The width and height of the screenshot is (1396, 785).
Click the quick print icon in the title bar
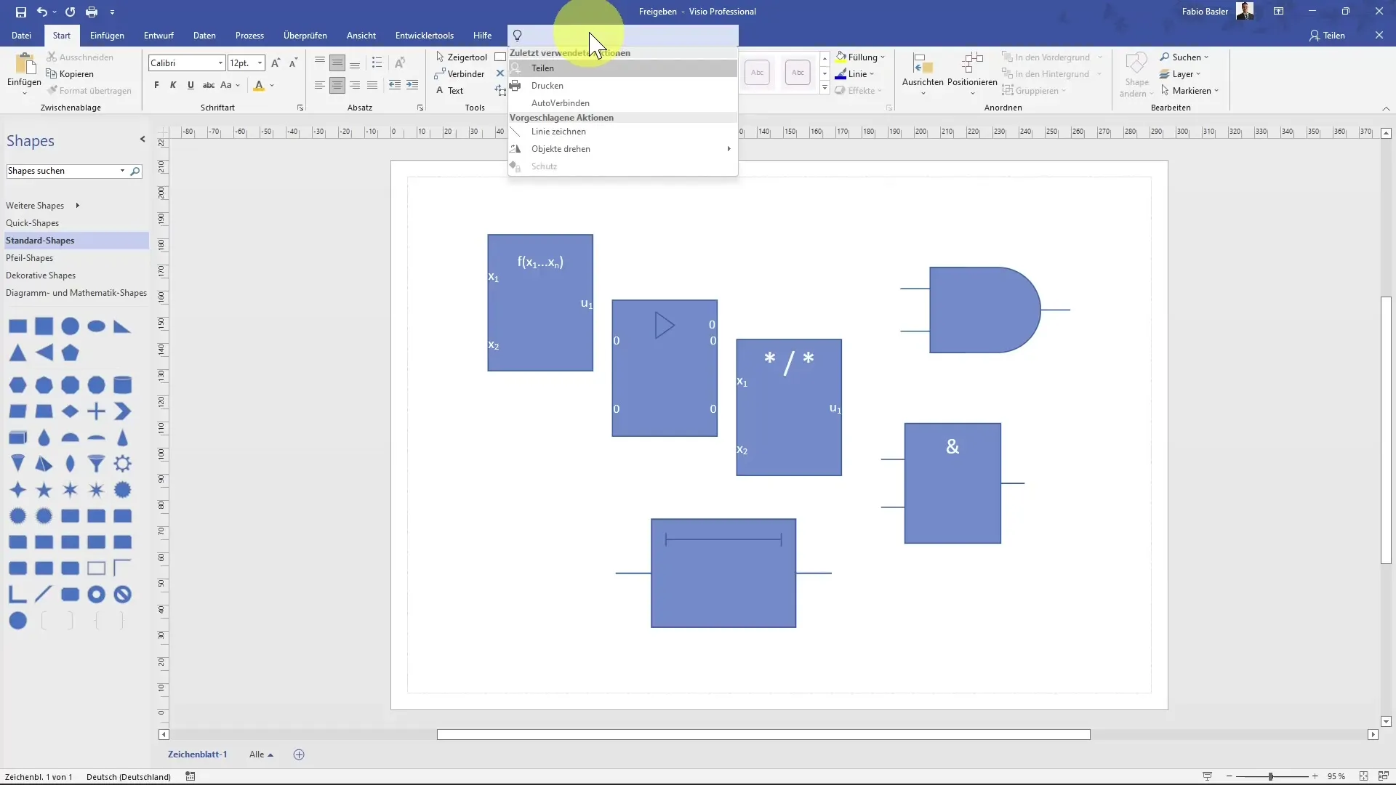92,12
